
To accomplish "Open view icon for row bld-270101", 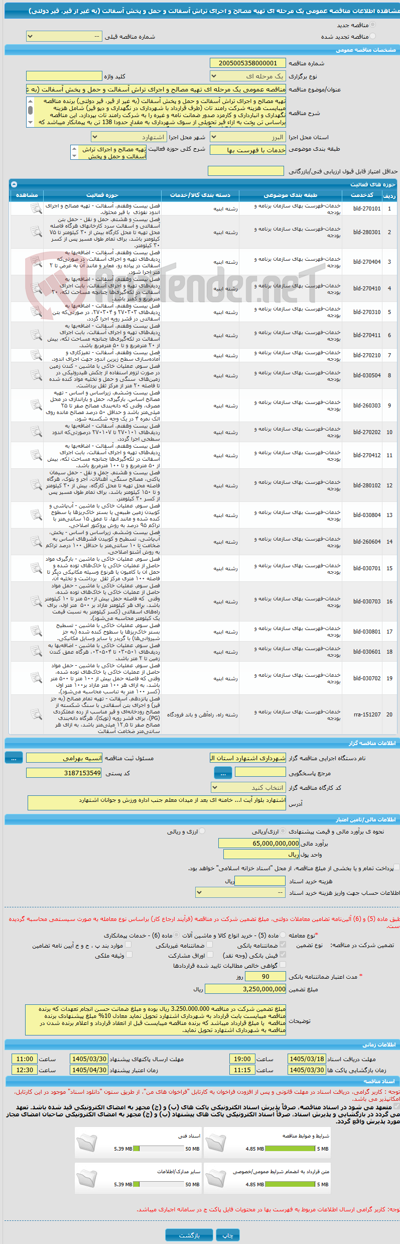I will pos(36,209).
